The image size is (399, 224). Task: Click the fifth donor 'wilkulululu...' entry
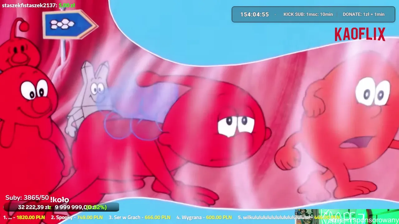289,217
